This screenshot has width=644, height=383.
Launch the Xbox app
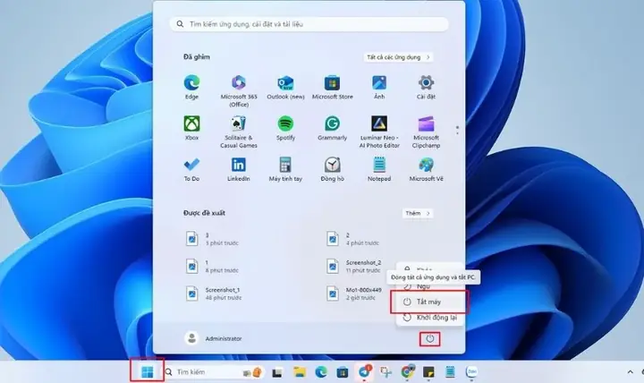tap(191, 128)
